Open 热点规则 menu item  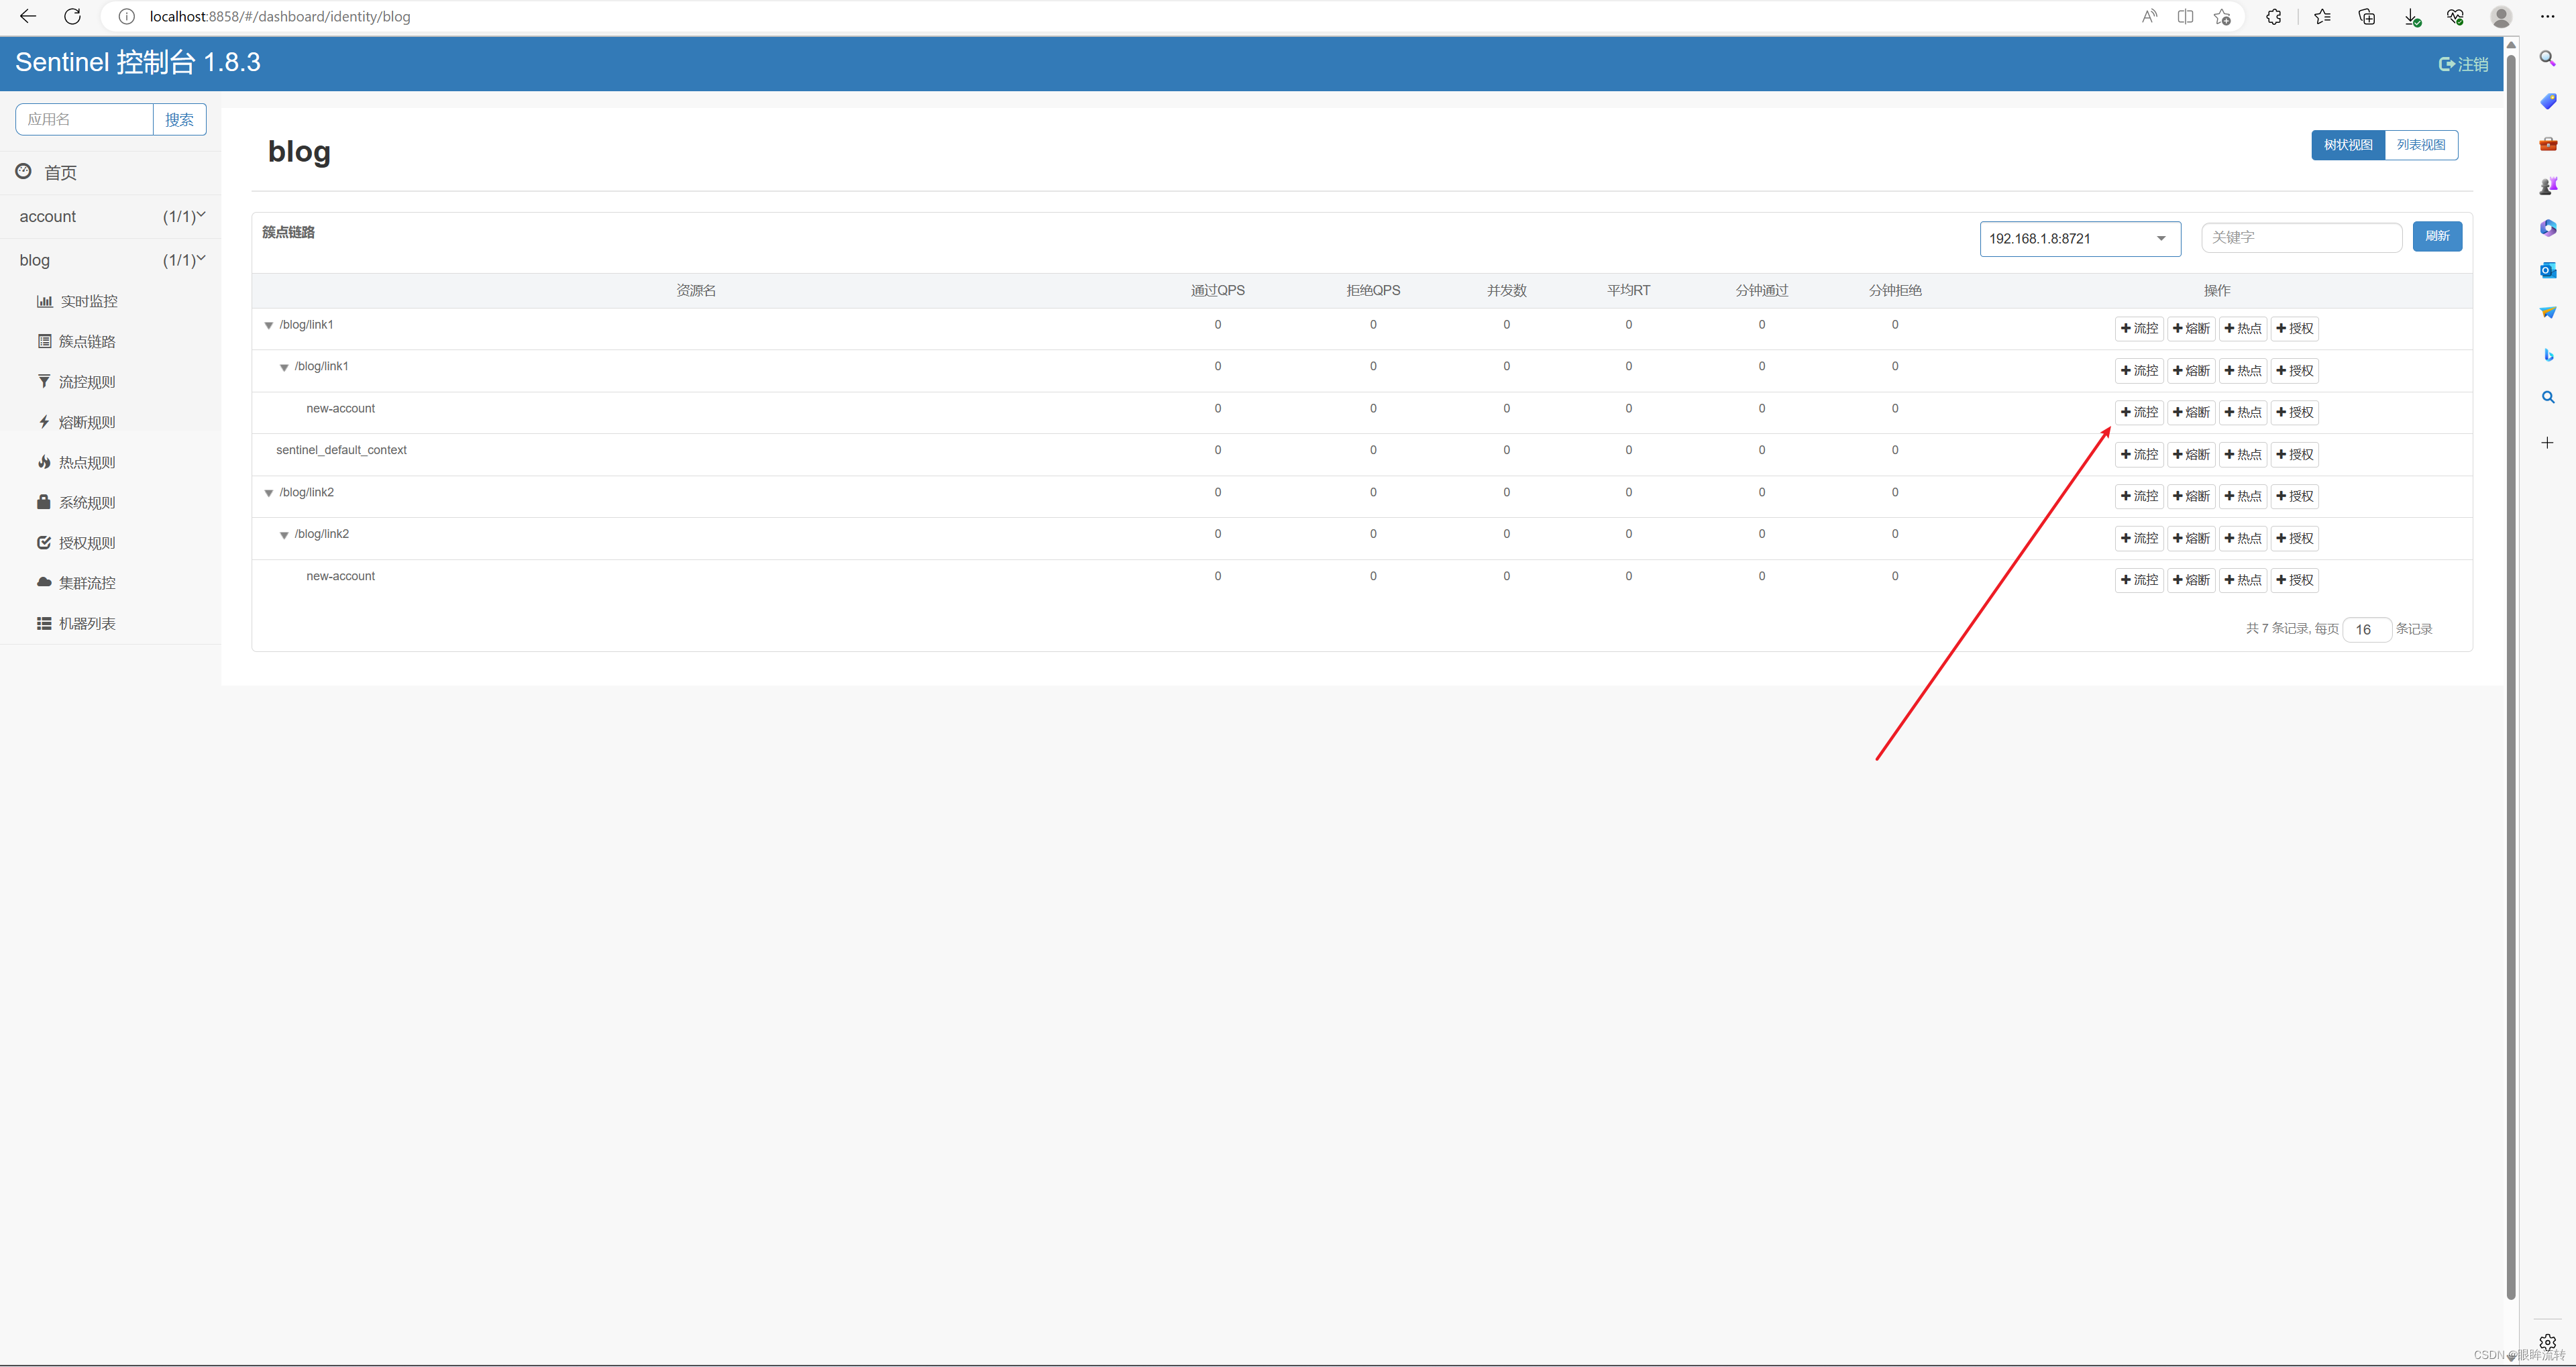(x=87, y=462)
